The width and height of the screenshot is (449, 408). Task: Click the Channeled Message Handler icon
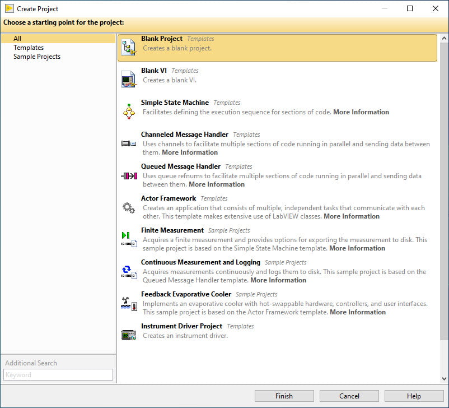(x=129, y=143)
